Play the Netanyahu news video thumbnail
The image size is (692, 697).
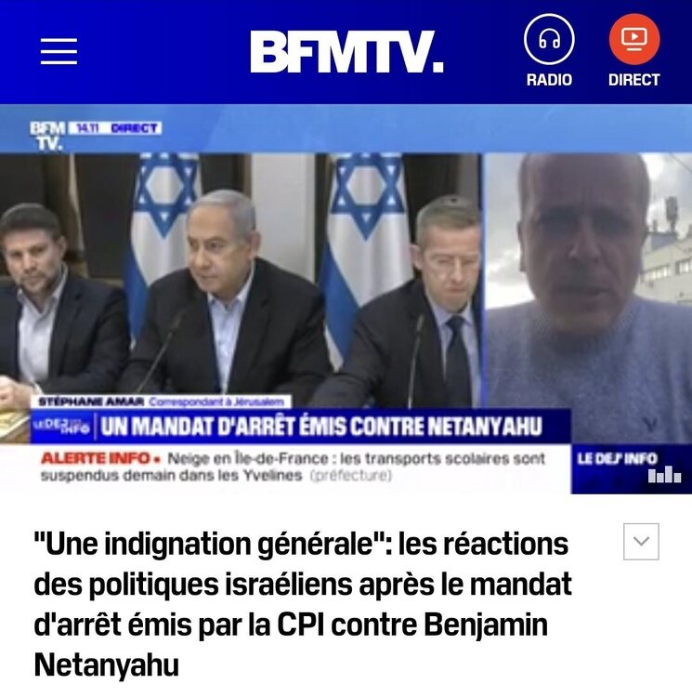(x=346, y=299)
